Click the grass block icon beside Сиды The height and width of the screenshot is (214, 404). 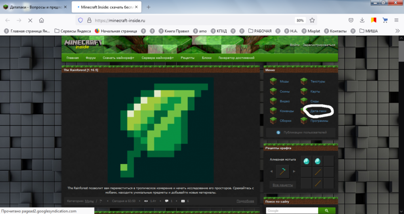click(304, 101)
